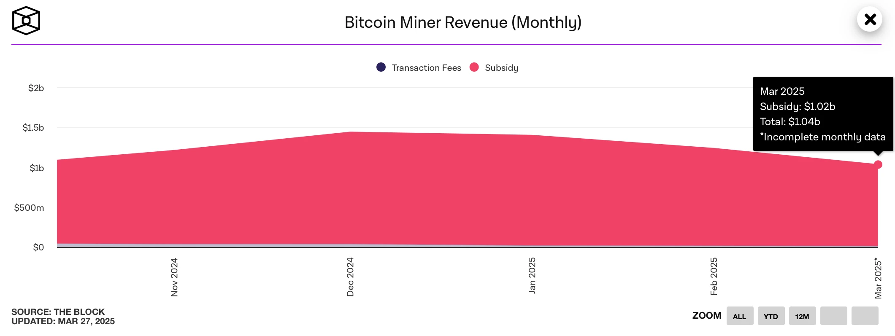Select the 12M zoom range
The width and height of the screenshot is (895, 336).
[802, 316]
